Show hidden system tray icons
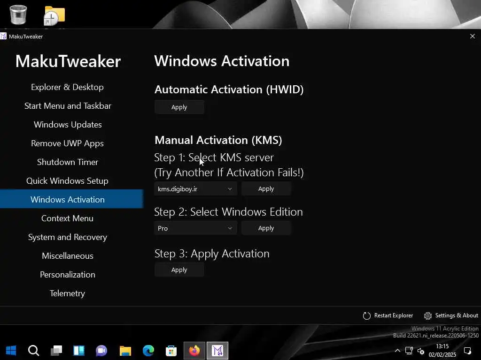 (x=397, y=351)
